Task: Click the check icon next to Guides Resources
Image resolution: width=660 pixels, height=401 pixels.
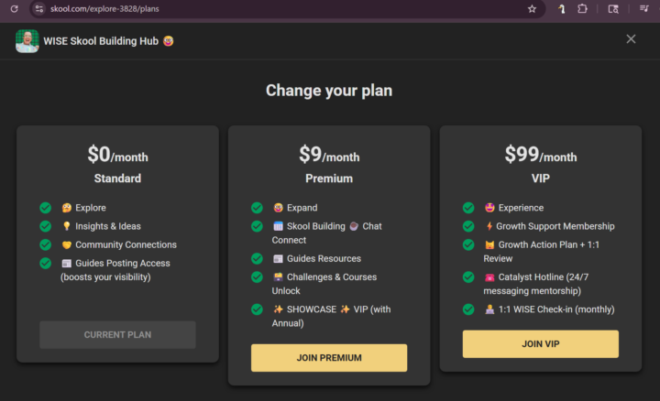Action: (x=257, y=258)
